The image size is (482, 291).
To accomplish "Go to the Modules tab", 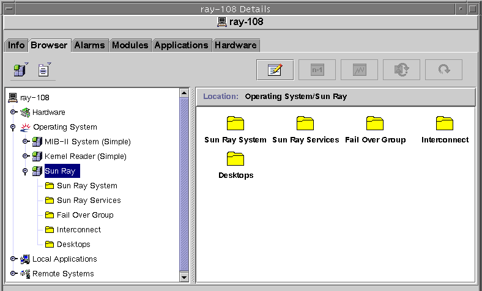I will [130, 45].
